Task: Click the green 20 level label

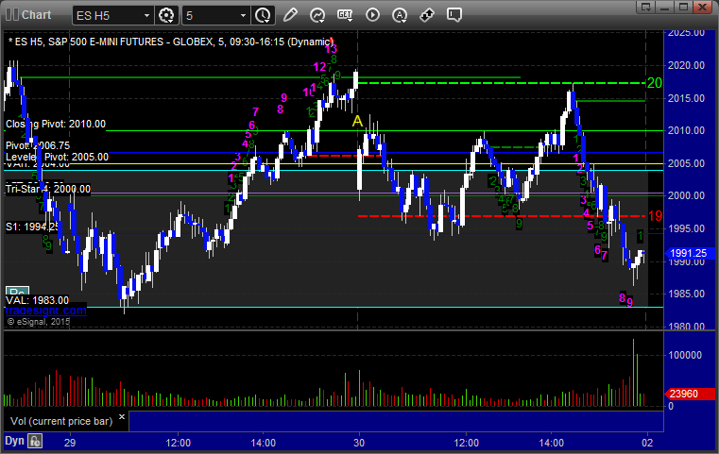Action: 655,83
